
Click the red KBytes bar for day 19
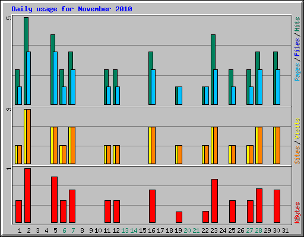click(x=179, y=217)
